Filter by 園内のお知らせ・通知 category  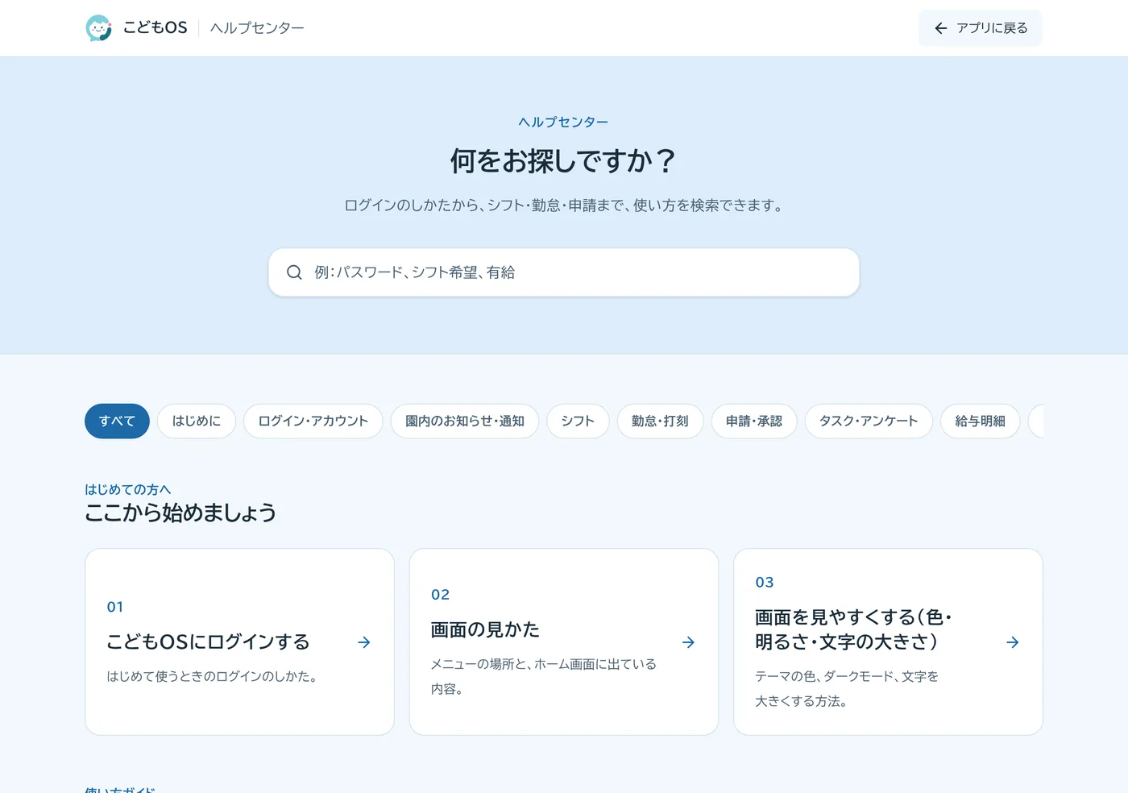coord(465,421)
